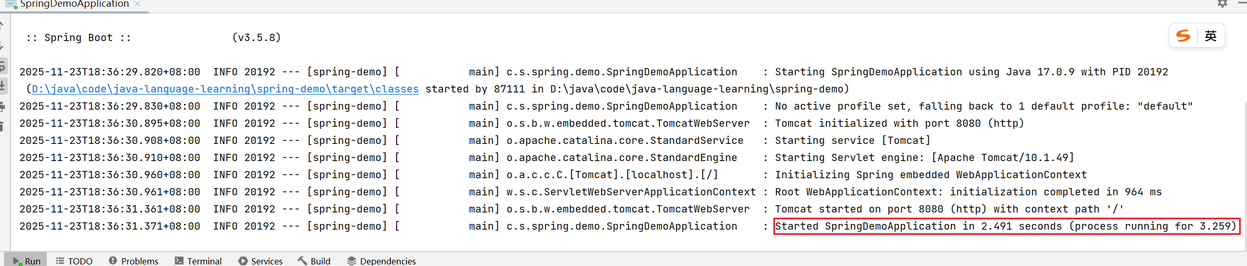The image size is (1247, 266).
Task: Click timestamp '2025-11-23T18:36:30.908+08:00'
Action: pos(110,140)
